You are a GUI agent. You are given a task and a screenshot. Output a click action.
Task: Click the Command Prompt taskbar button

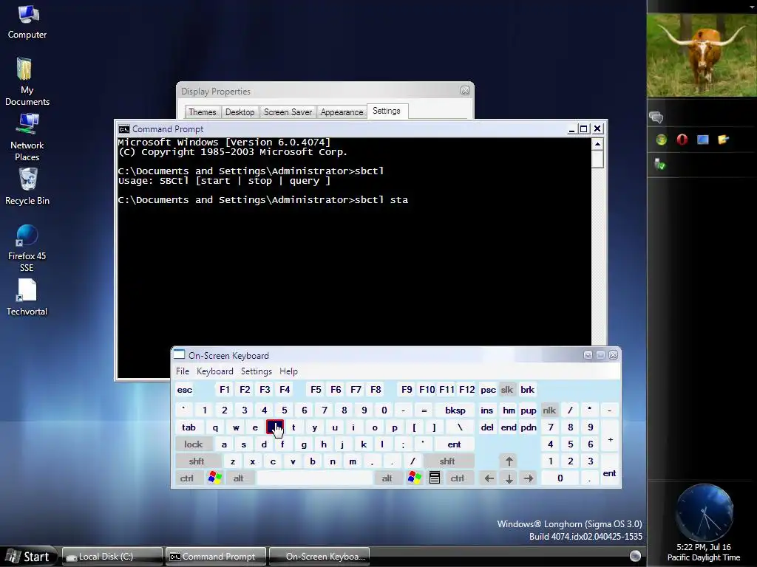[216, 557]
